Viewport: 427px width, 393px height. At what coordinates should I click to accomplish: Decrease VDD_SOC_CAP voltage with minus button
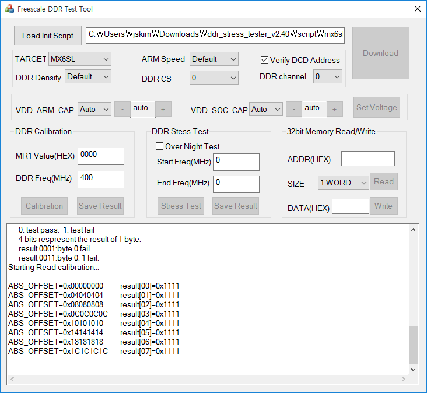click(x=294, y=109)
